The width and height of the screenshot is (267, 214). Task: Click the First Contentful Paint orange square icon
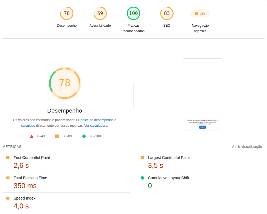click(8, 158)
